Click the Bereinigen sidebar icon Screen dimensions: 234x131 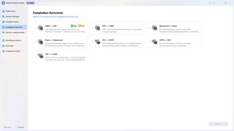point(3,46)
